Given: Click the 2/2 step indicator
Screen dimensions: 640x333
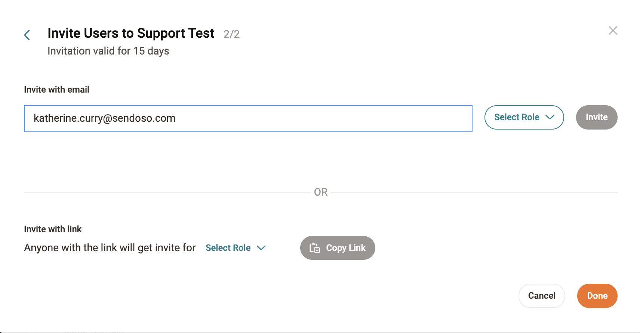Looking at the screenshot, I should point(231,34).
